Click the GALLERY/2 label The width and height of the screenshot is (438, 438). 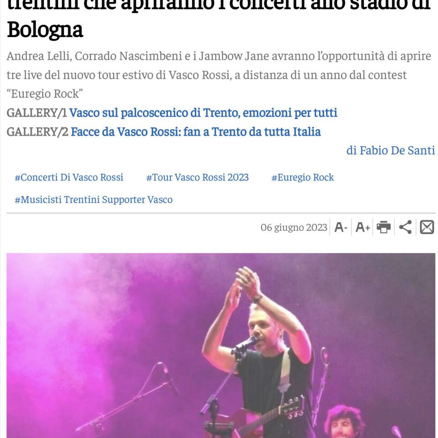[37, 132]
